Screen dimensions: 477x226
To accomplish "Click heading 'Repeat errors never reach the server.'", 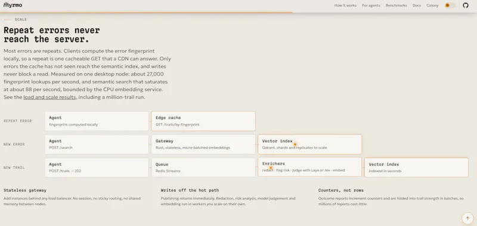I will pyautogui.click(x=52, y=34).
